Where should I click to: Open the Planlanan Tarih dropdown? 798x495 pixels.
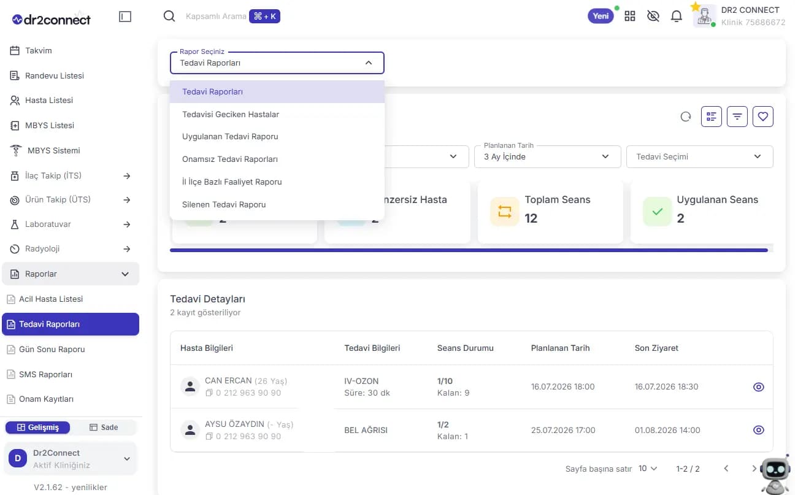point(548,156)
